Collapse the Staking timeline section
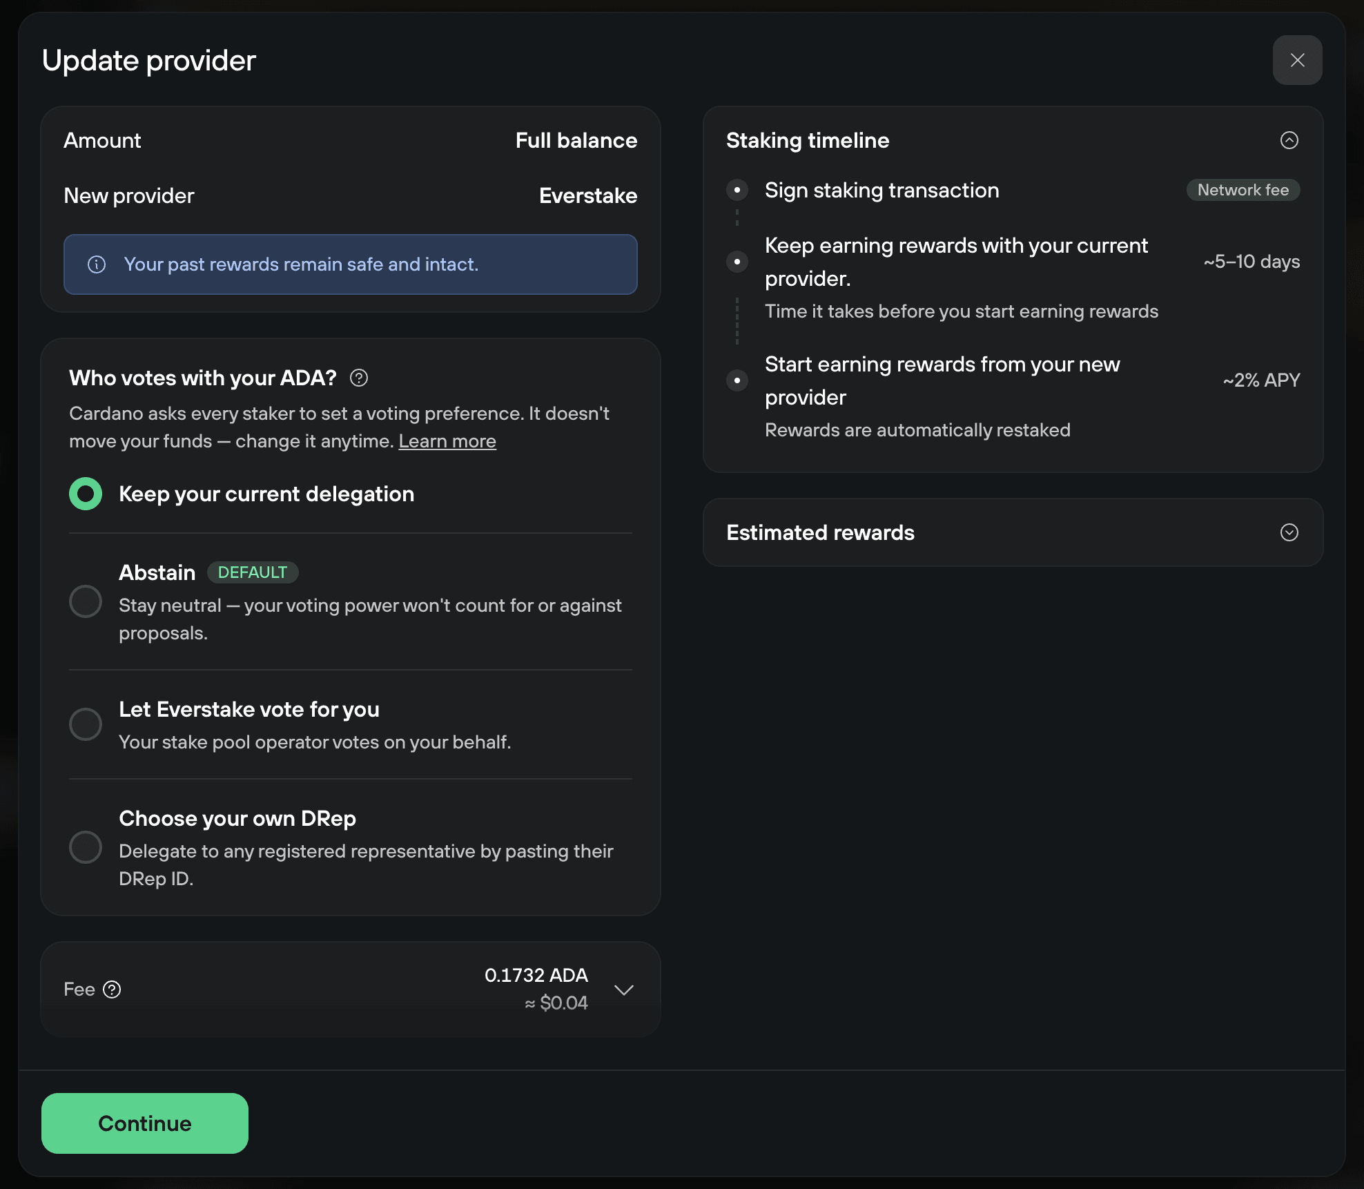Image resolution: width=1364 pixels, height=1189 pixels. tap(1289, 140)
